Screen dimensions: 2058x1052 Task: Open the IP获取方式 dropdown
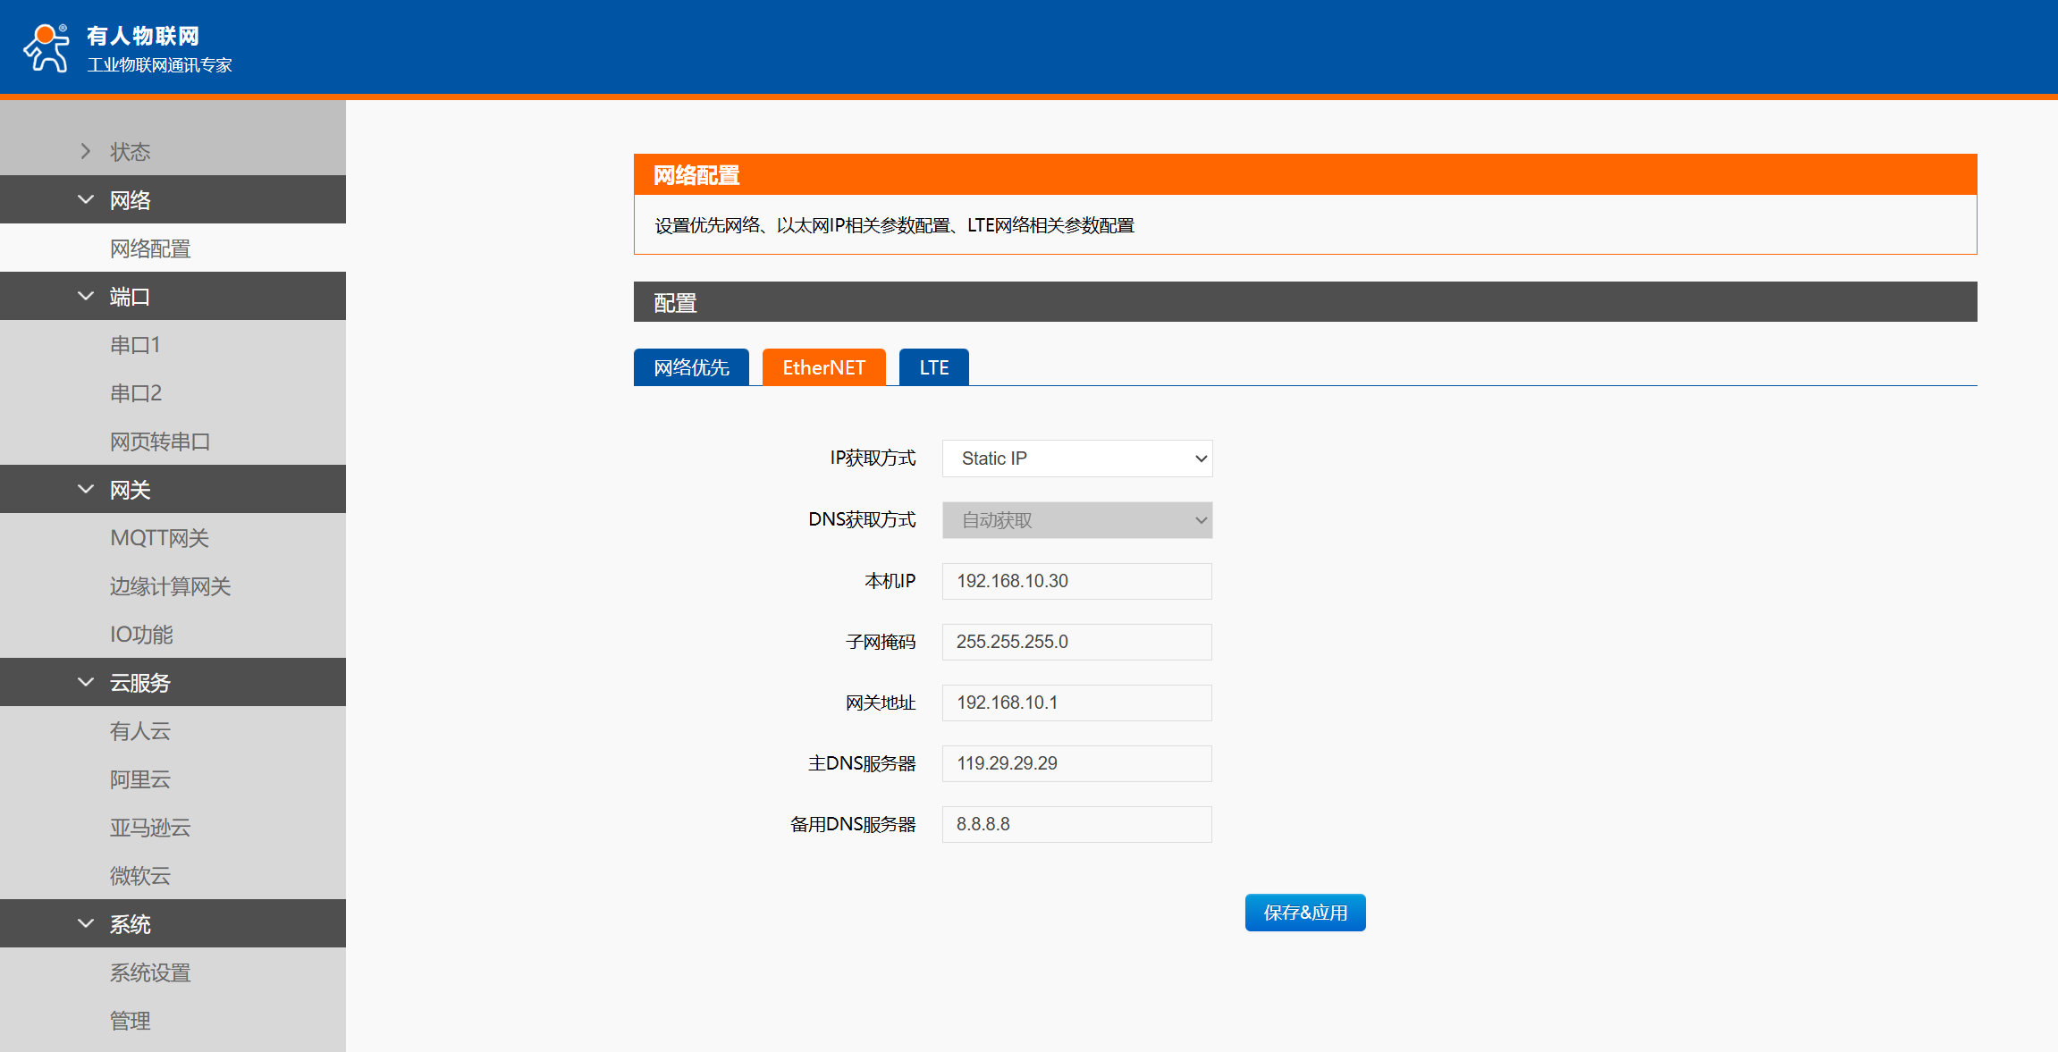pyautogui.click(x=1076, y=459)
